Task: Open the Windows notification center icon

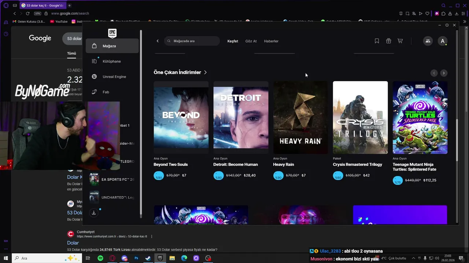Action: tap(461, 258)
